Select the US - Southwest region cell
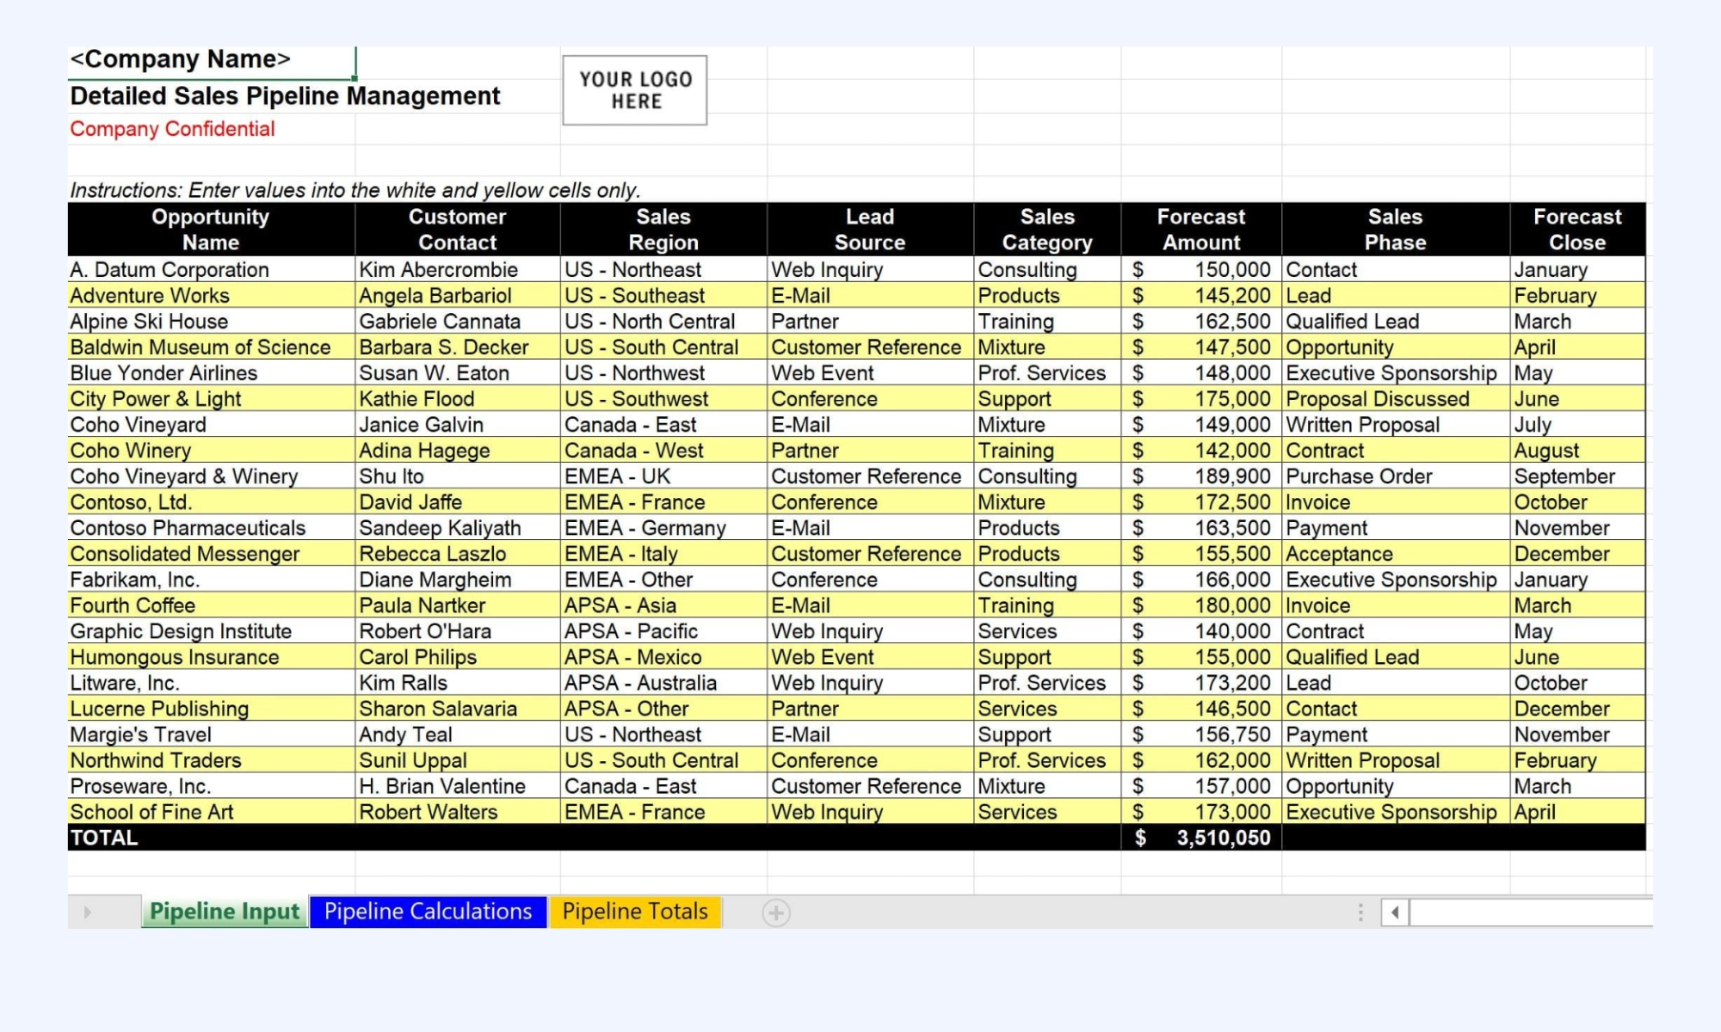Screen dimensions: 1721x1032 coord(663,398)
